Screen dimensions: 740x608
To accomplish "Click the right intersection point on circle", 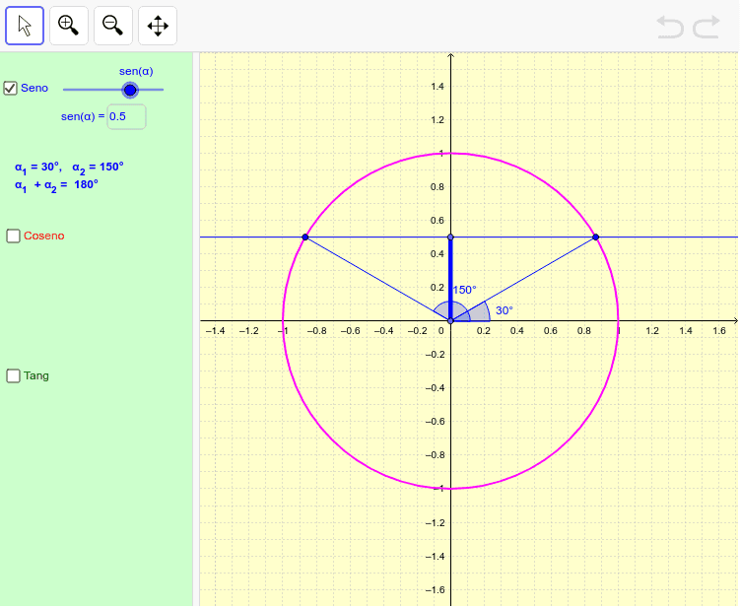I will (x=595, y=236).
